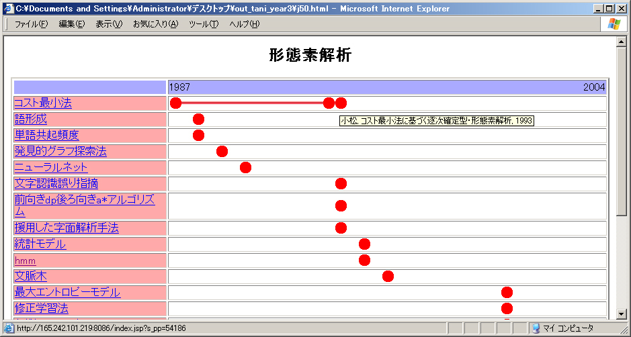The height and width of the screenshot is (337, 631).
Task: Open the ファイル(F) menu
Action: 31,24
